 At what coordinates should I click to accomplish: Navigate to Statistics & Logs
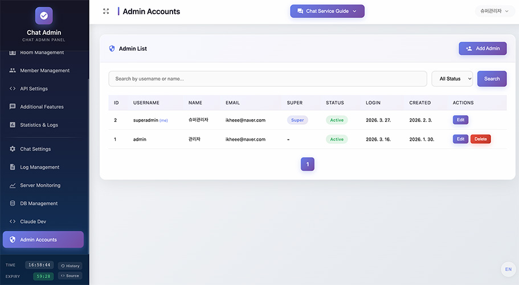[x=44, y=125]
